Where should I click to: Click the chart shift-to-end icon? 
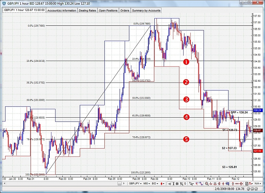tap(169, 184)
